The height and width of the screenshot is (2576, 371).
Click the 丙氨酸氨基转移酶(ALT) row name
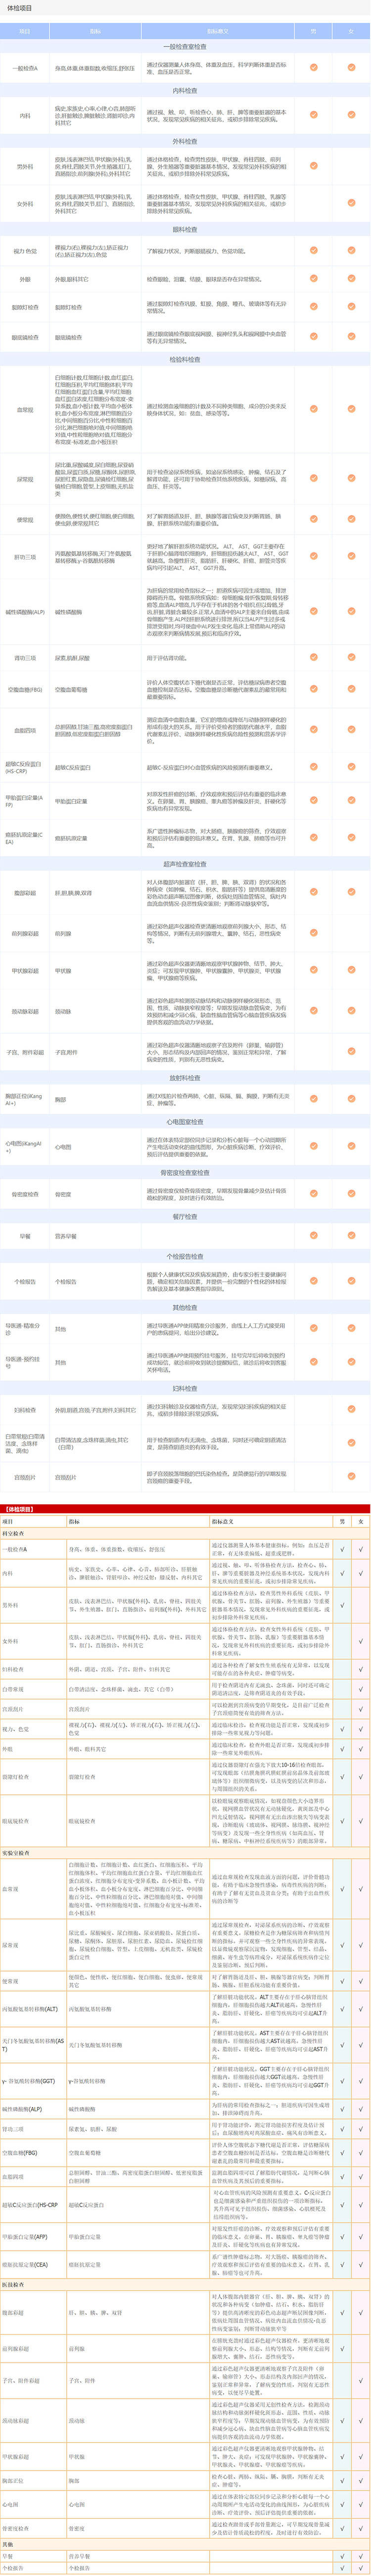coord(30,2009)
